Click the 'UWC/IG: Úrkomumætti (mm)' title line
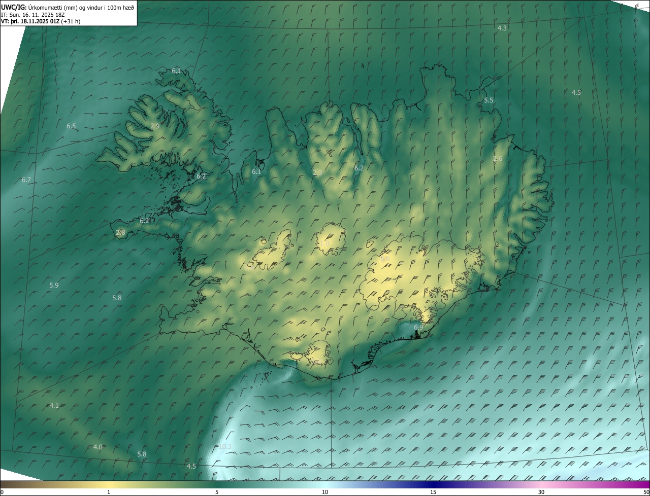650x496 pixels. click(68, 7)
